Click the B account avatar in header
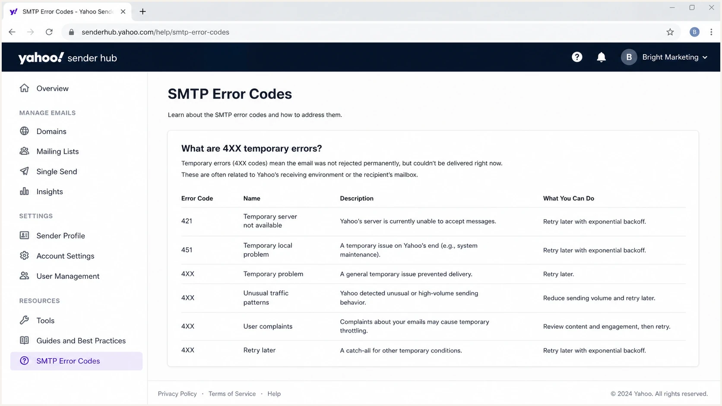Viewport: 722px width, 406px height. point(629,57)
